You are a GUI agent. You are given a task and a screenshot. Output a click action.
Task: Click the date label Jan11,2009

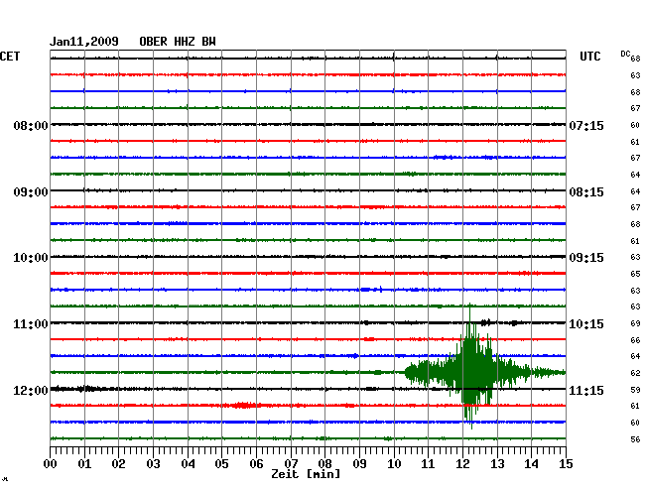tap(84, 42)
